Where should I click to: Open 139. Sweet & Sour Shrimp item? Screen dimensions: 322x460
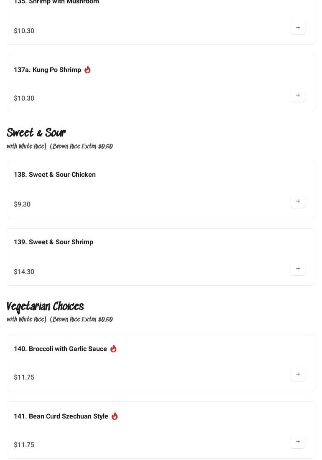[x=54, y=242]
